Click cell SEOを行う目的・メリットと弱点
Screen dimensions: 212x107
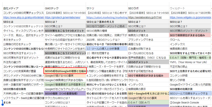tap(107, 26)
